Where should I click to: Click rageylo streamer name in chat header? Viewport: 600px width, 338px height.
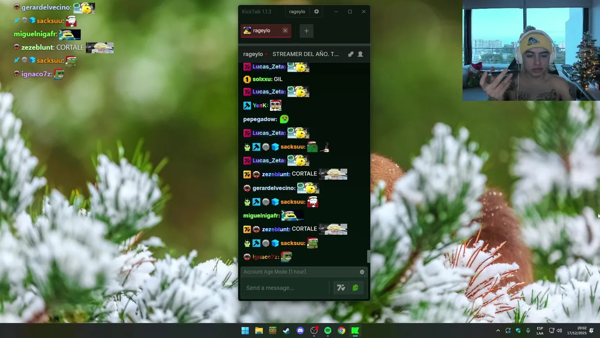[x=253, y=54]
